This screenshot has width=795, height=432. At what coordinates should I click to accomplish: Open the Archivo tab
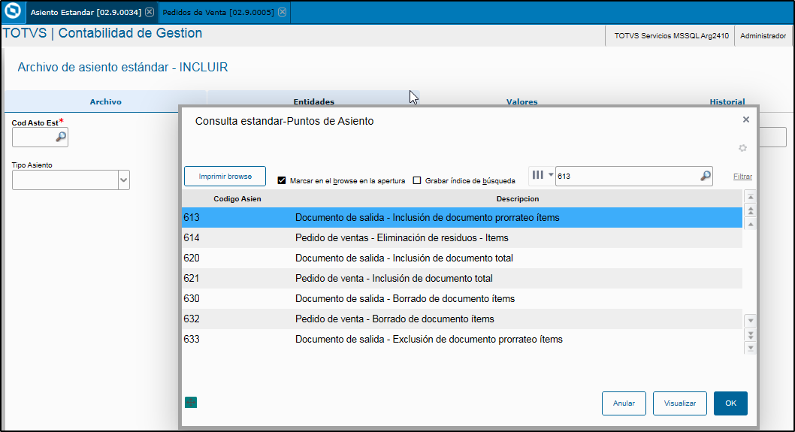pyautogui.click(x=105, y=101)
